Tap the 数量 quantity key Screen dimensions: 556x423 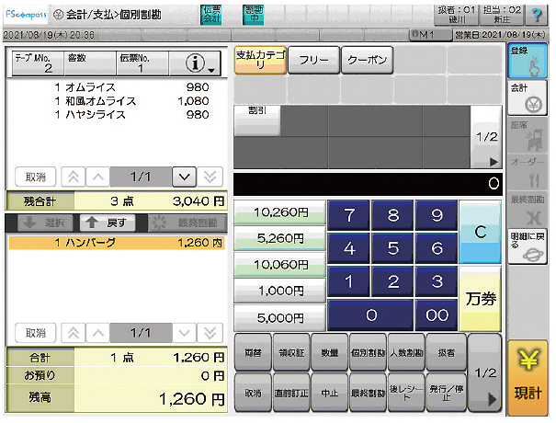click(x=329, y=352)
